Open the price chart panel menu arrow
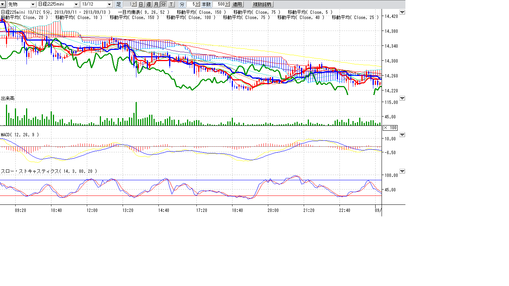 pos(402,12)
